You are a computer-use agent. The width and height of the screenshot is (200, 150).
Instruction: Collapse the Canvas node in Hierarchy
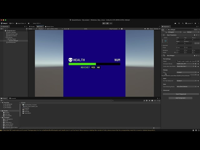tap(6, 37)
